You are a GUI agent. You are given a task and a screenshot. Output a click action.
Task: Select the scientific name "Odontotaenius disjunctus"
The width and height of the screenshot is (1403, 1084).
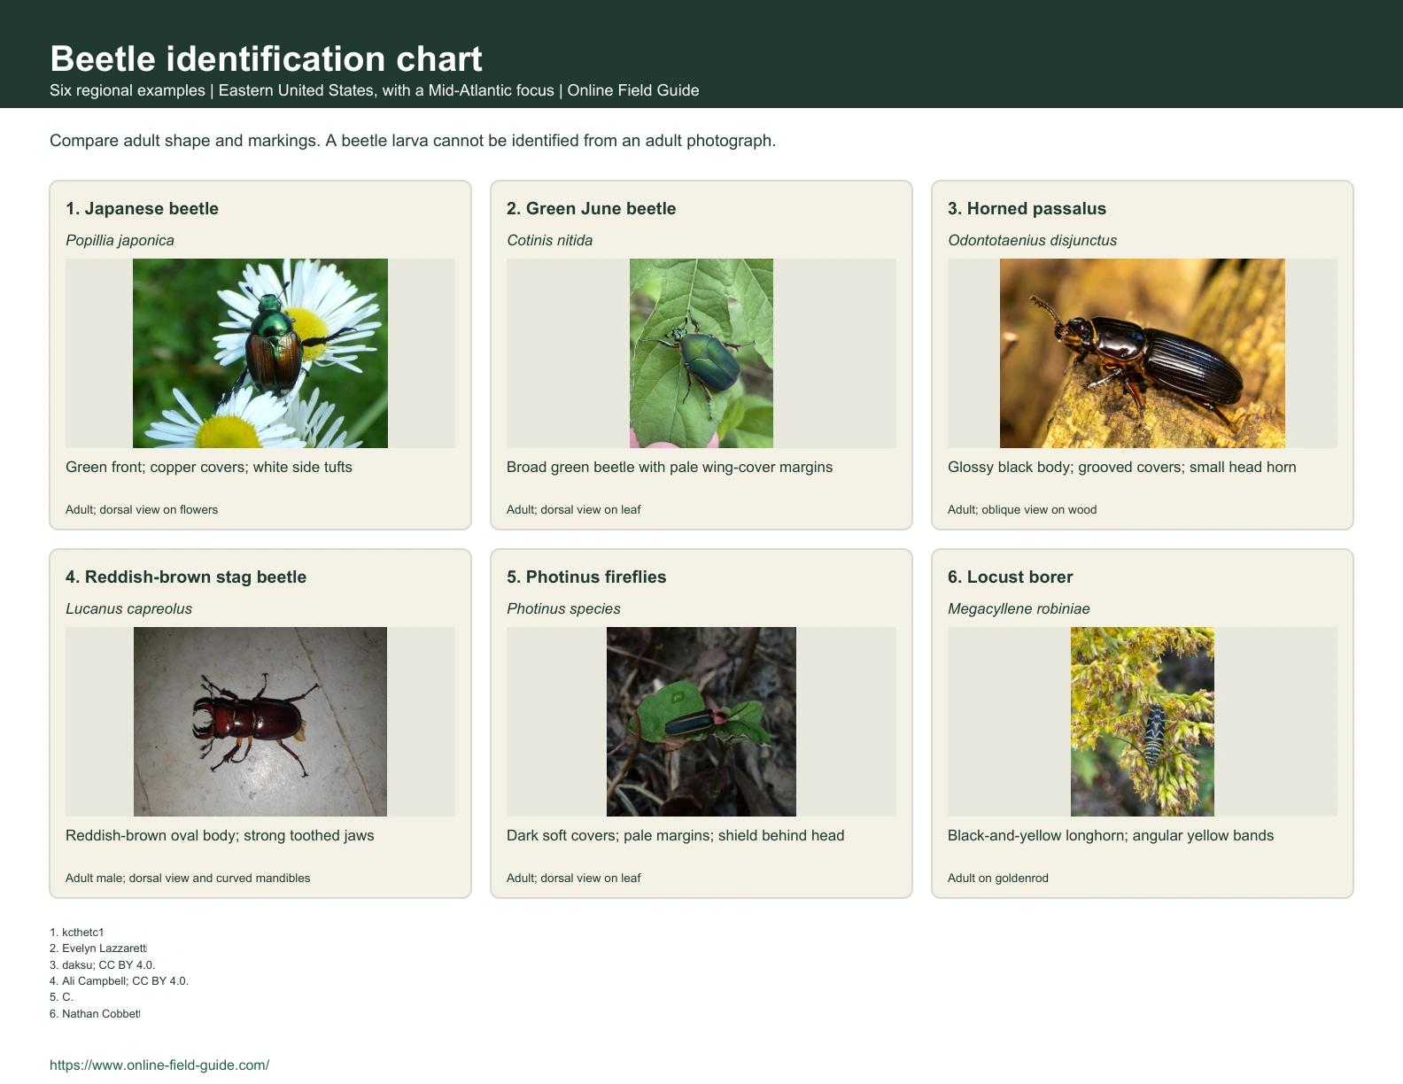(1032, 240)
